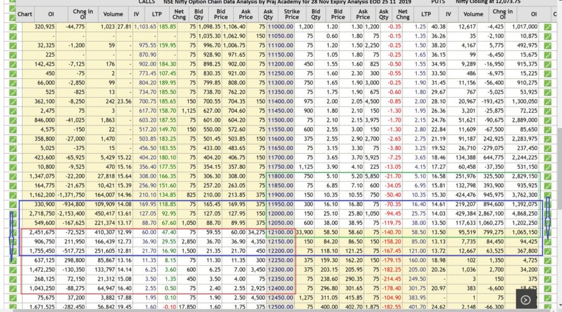
Task: Click puts Net Chng value -94.45
Action: click(393, 214)
